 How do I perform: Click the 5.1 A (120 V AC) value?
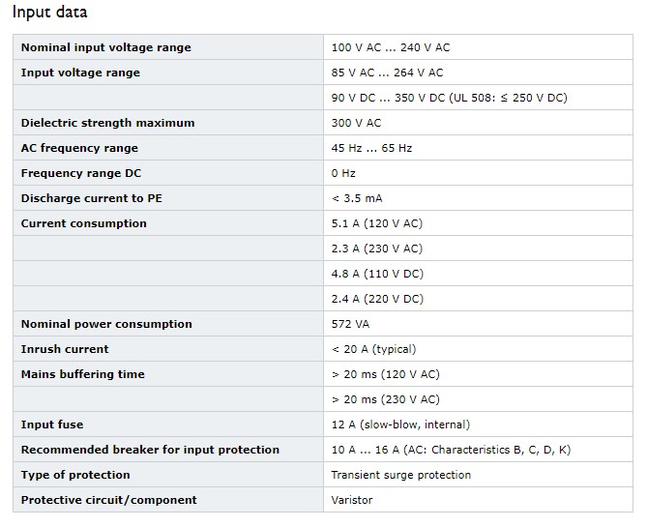coord(377,223)
